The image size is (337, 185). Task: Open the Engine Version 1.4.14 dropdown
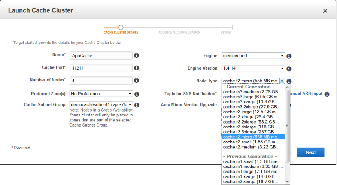click(253, 68)
